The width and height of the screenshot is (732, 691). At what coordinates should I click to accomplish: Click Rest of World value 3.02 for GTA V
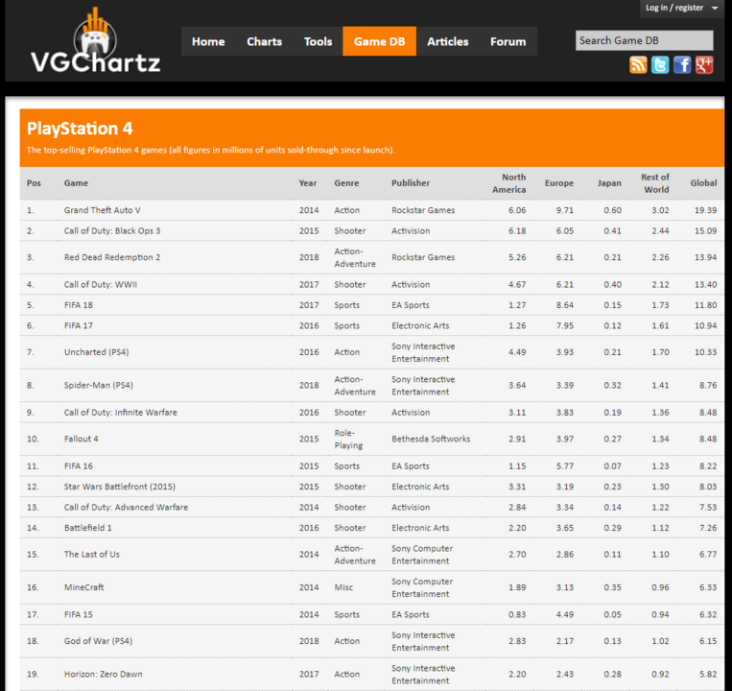click(x=660, y=210)
